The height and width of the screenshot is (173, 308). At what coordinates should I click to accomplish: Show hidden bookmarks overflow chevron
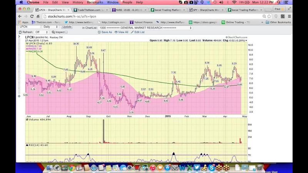(x=262, y=22)
